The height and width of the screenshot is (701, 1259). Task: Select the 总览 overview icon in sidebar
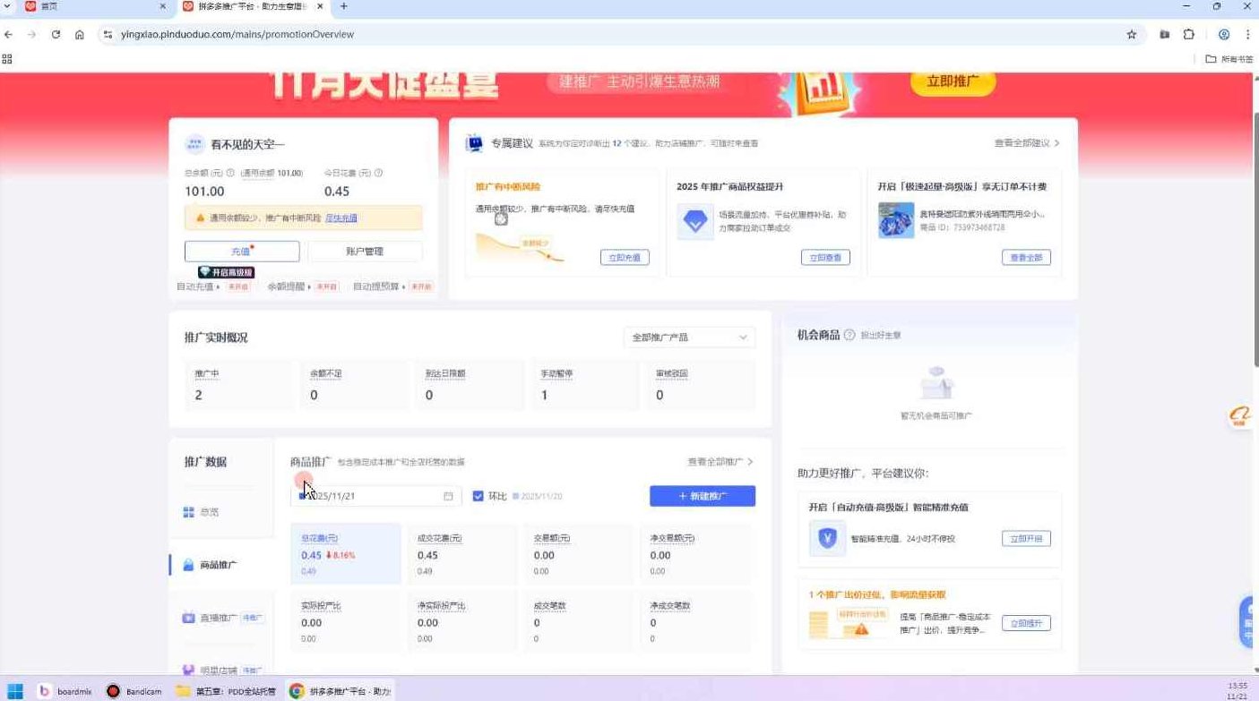(188, 511)
